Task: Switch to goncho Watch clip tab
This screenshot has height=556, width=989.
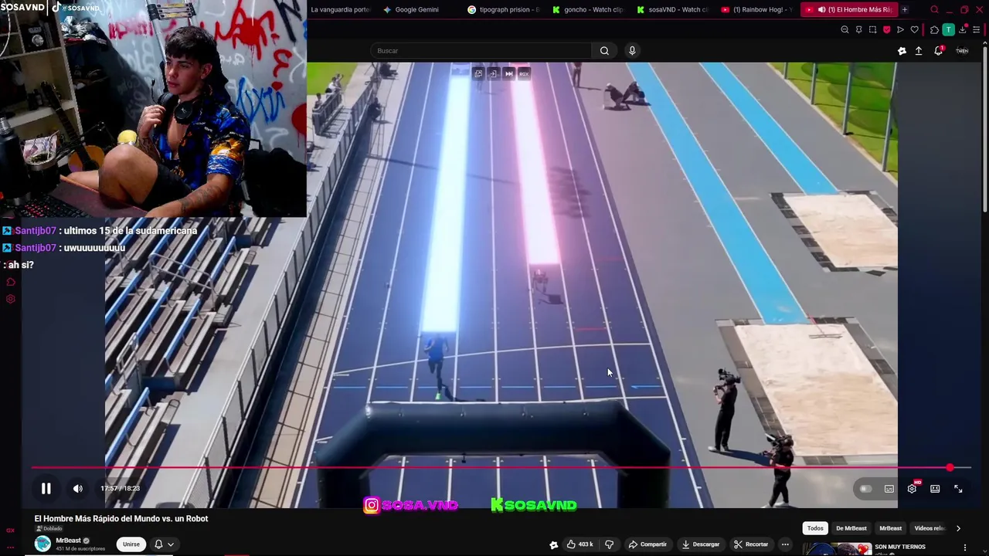Action: click(588, 10)
